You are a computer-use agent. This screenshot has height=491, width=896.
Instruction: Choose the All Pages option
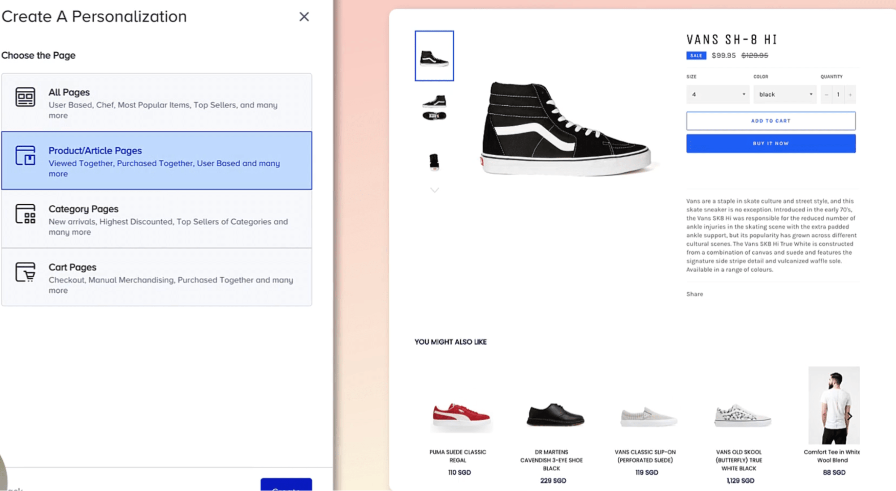(156, 103)
